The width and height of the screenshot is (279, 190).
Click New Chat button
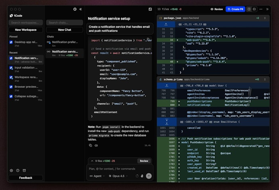(65, 30)
